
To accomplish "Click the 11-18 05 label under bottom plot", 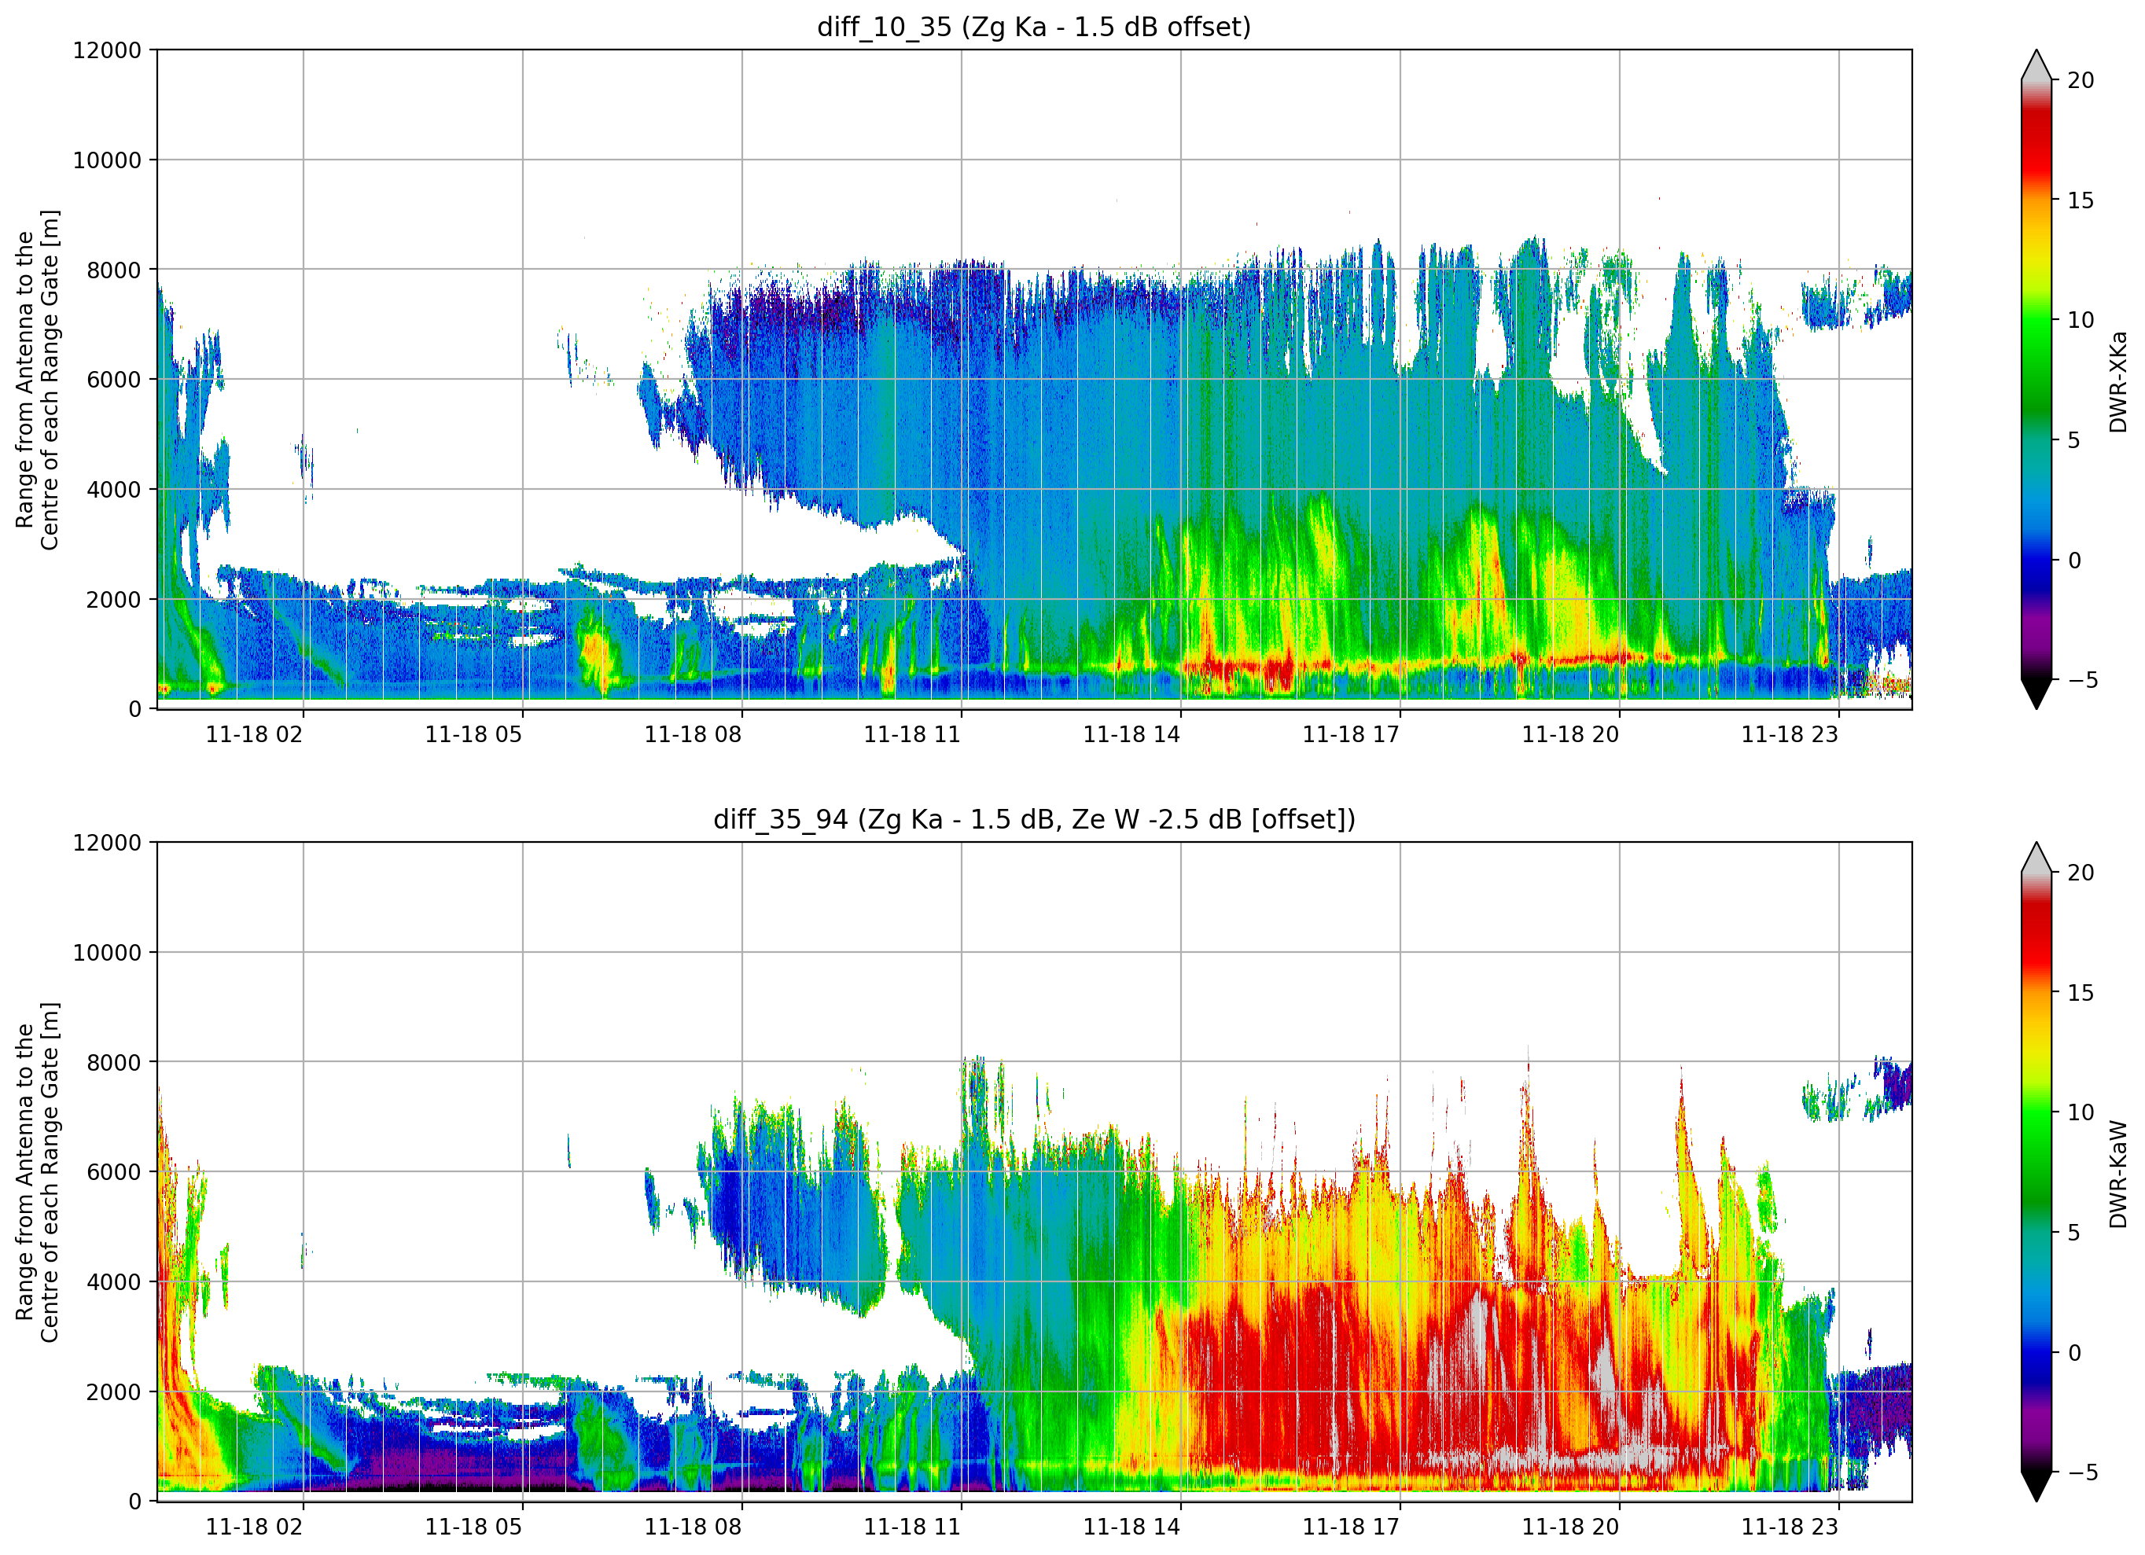I will click(474, 1527).
